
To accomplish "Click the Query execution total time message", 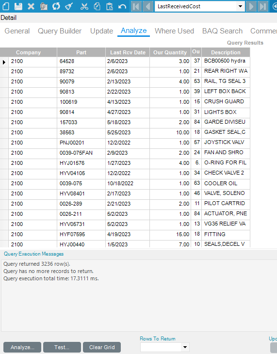I will click(x=51, y=279).
